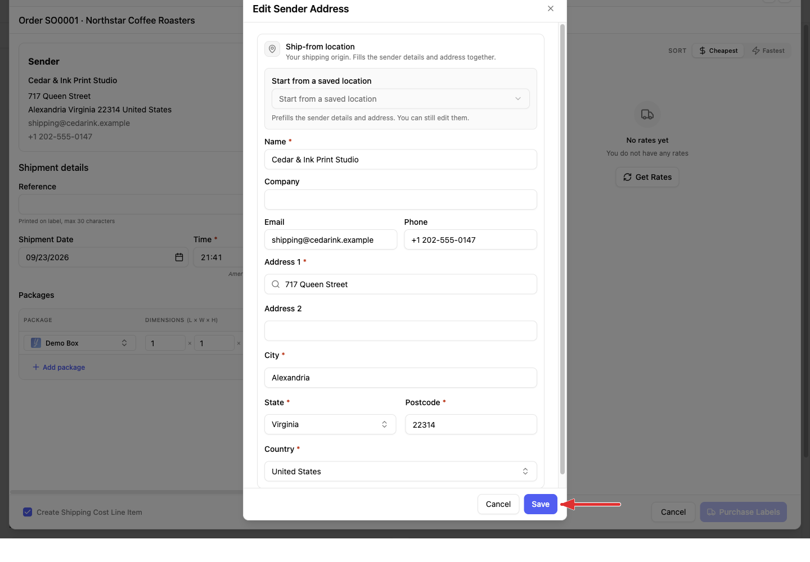
Task: Click Get Rates button
Action: point(647,177)
